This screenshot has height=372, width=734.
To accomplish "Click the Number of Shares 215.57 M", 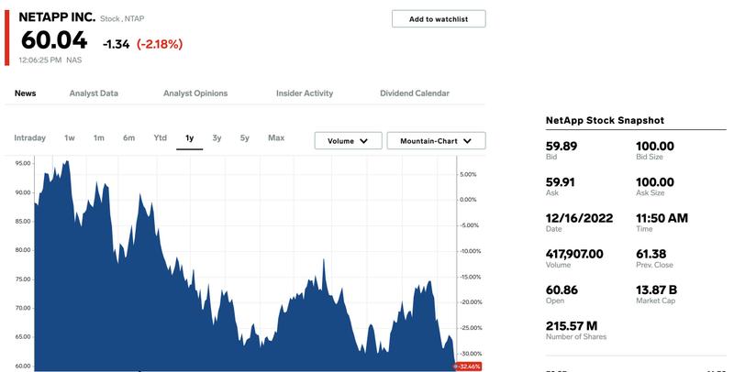I will point(572,326).
